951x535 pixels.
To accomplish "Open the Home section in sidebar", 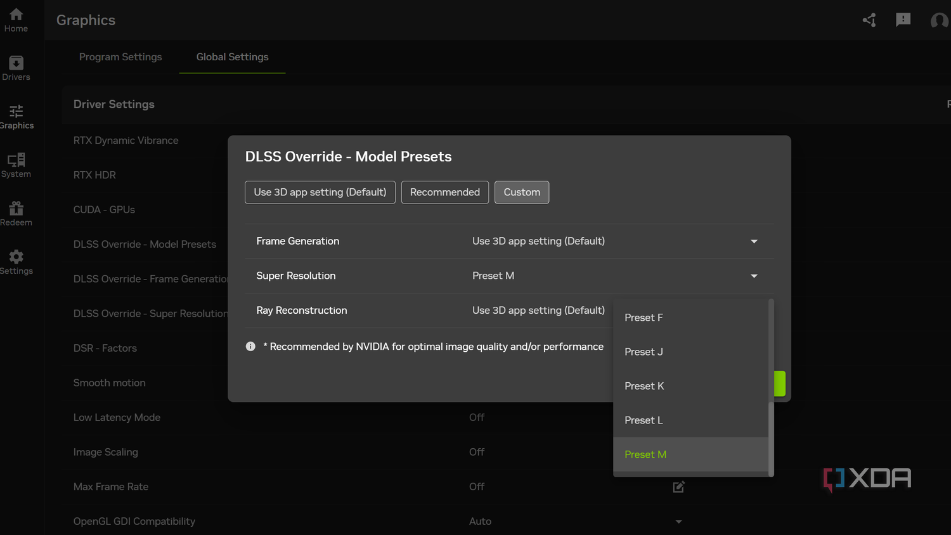I will 16,20.
